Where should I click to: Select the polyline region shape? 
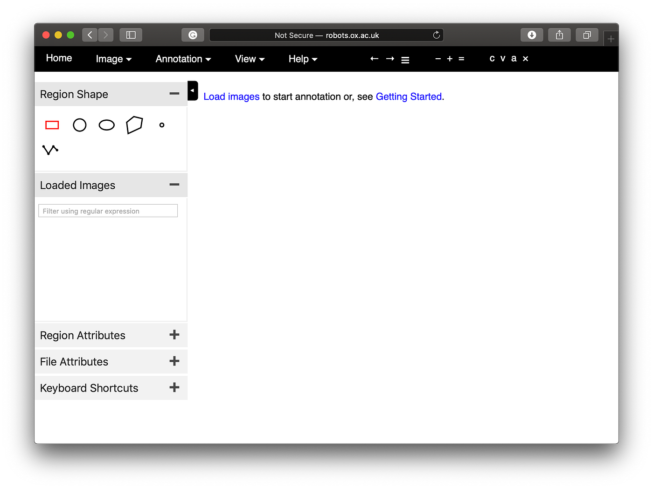50,150
